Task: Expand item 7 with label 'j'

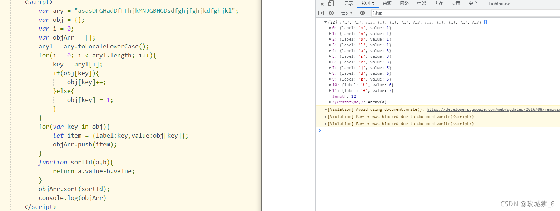Action: [x=330, y=68]
